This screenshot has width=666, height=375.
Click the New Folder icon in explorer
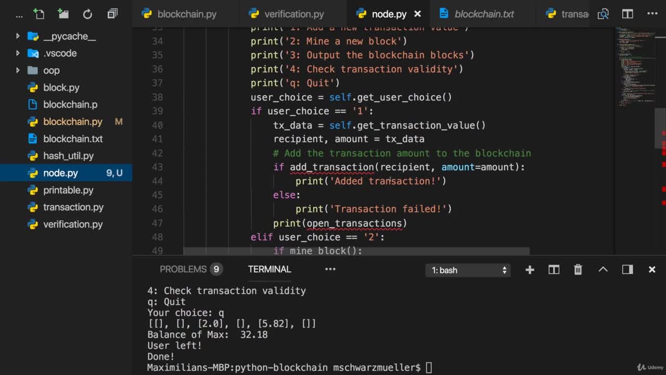point(63,14)
